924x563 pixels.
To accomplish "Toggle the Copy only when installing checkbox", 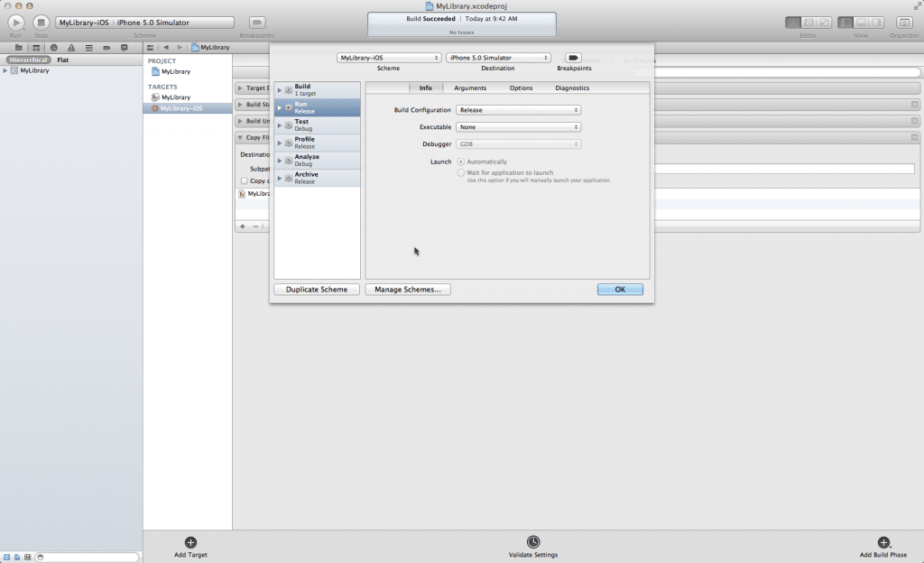I will point(244,181).
